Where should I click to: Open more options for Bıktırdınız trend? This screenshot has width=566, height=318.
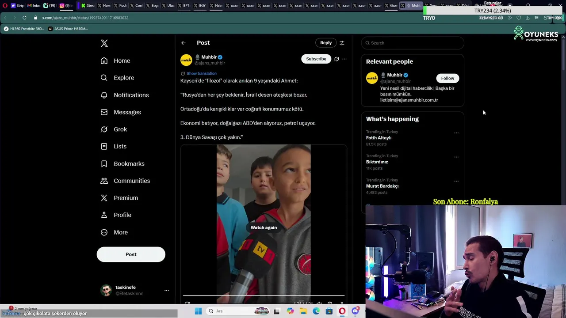click(x=456, y=157)
